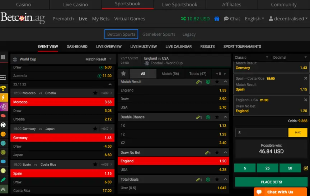Favorite the Draw No Bet market star
This screenshot has width=310, height=196.
tap(217, 152)
